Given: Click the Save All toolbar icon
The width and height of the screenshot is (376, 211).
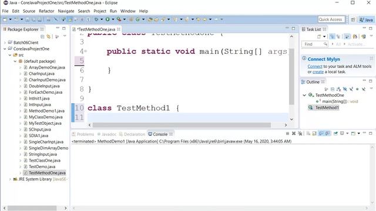Looking at the screenshot, I should [x=33, y=19].
